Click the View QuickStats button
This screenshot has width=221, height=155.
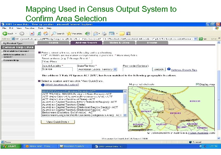coord(58,122)
